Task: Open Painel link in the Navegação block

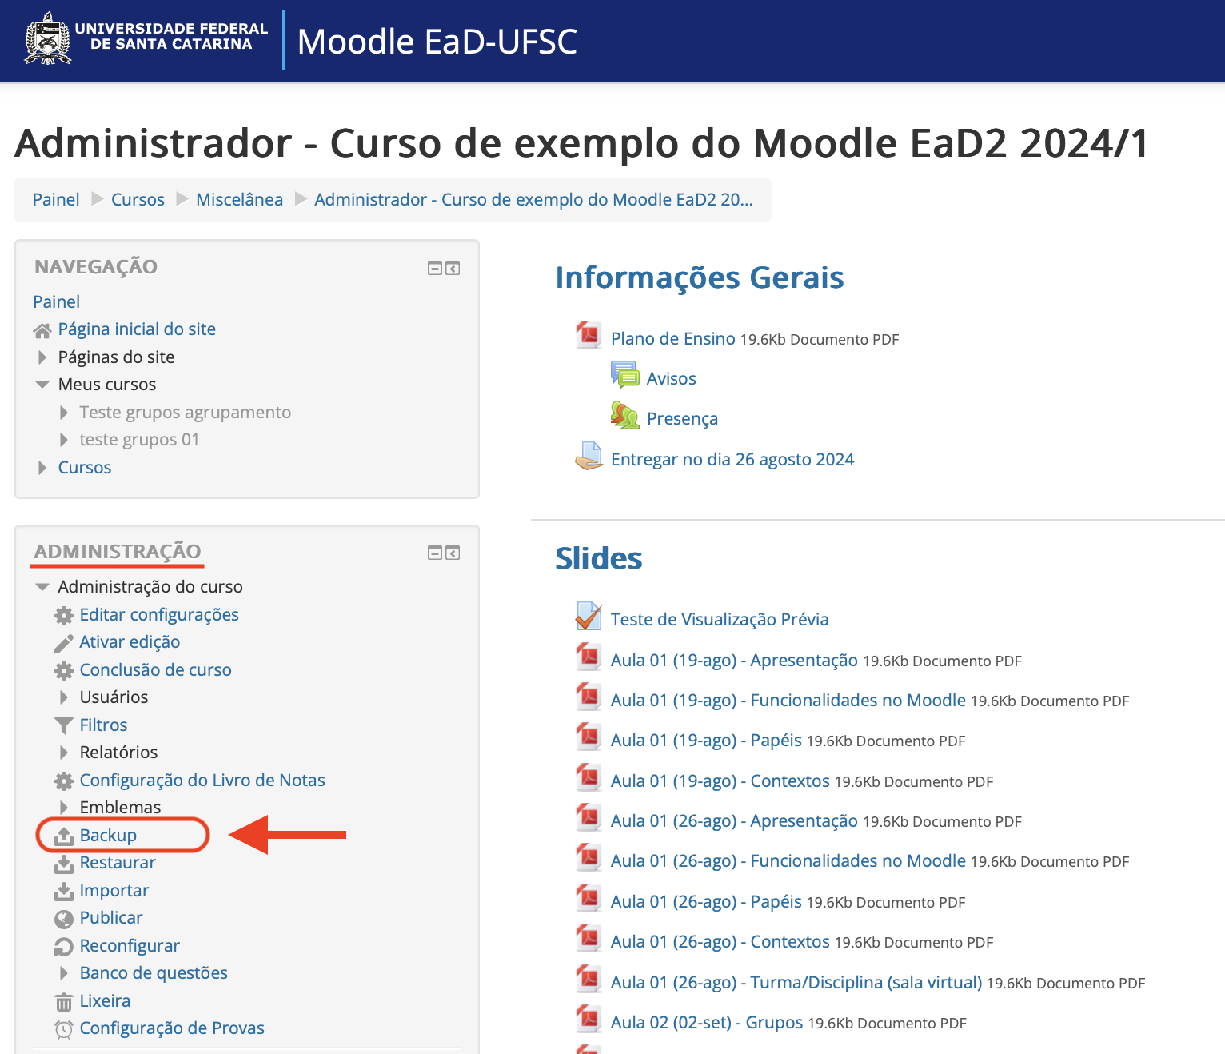Action: [57, 302]
